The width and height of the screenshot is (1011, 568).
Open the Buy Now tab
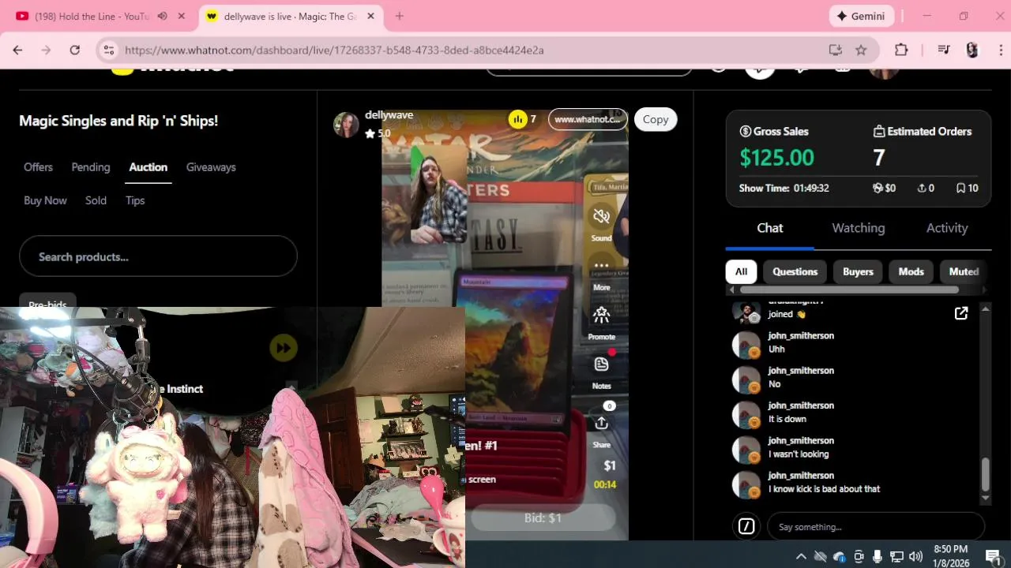pyautogui.click(x=45, y=200)
